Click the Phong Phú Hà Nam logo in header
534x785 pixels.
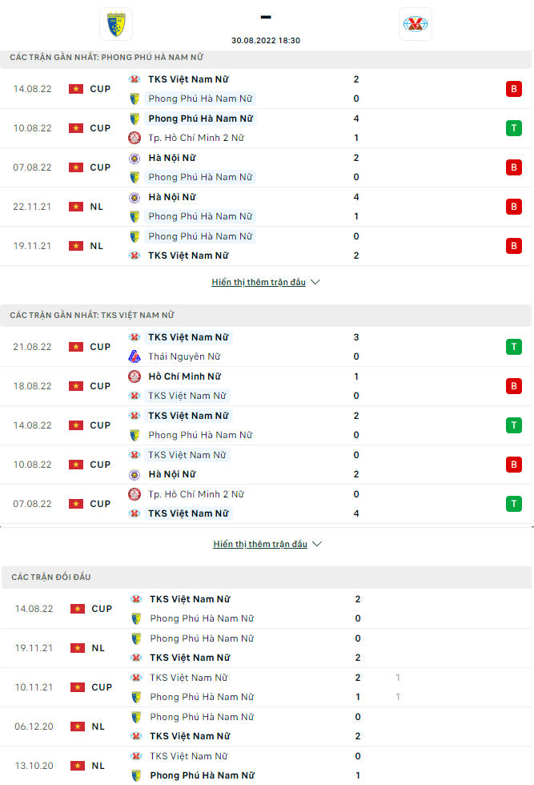click(x=116, y=24)
